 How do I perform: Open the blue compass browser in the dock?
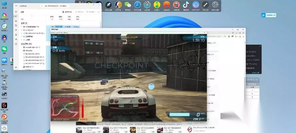pos(138,5)
